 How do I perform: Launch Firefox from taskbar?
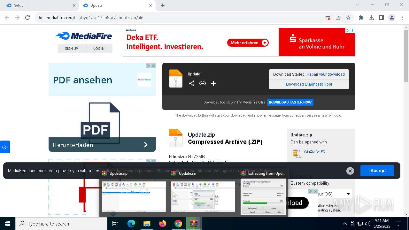[x=163, y=224]
